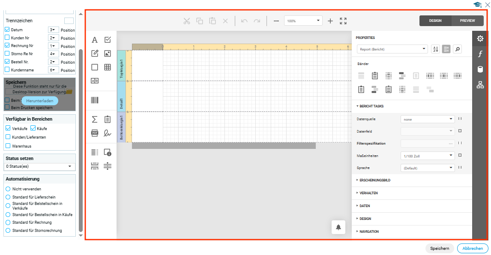The width and height of the screenshot is (491, 255).
Task: Click the zoom in plus icon
Action: tap(330, 21)
